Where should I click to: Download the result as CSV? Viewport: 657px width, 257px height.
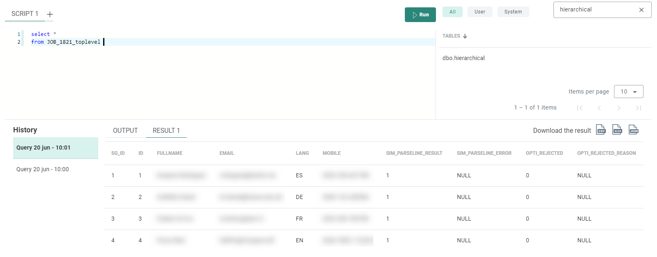pyautogui.click(x=601, y=130)
